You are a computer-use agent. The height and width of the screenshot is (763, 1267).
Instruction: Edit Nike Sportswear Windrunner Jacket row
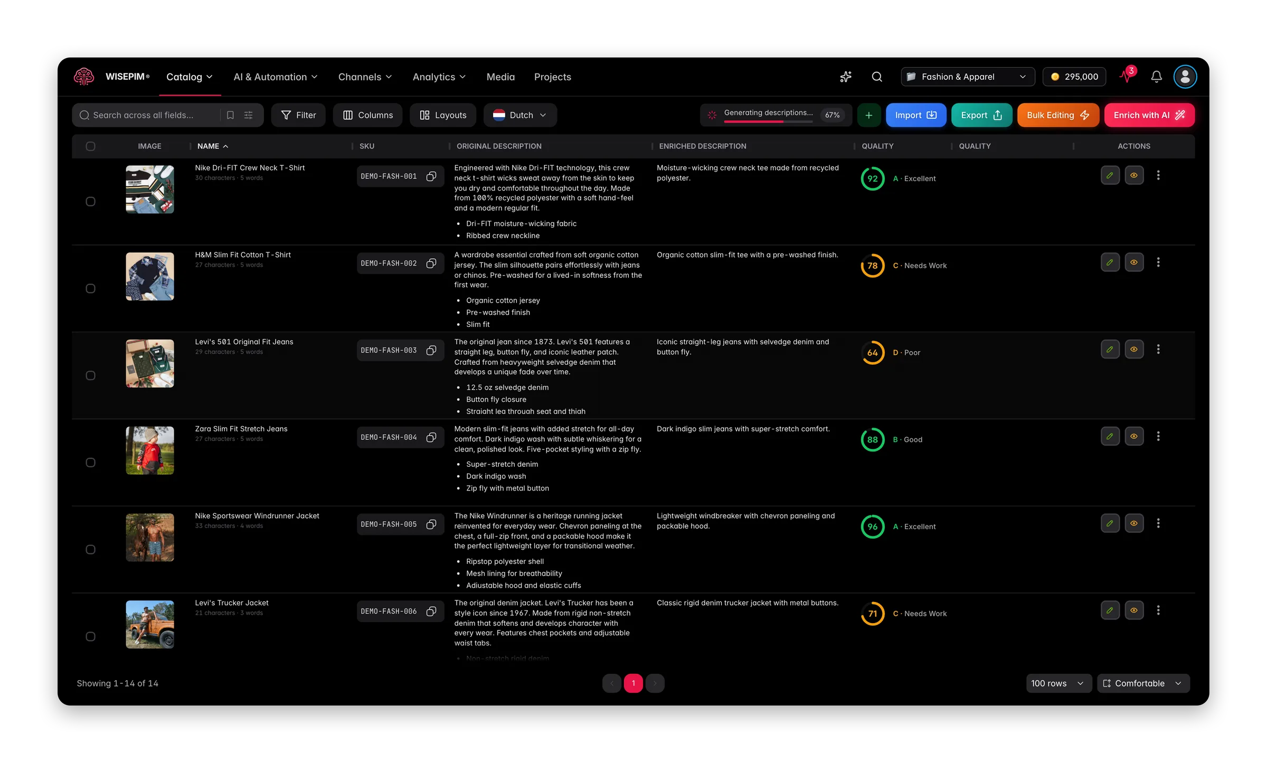(1110, 523)
